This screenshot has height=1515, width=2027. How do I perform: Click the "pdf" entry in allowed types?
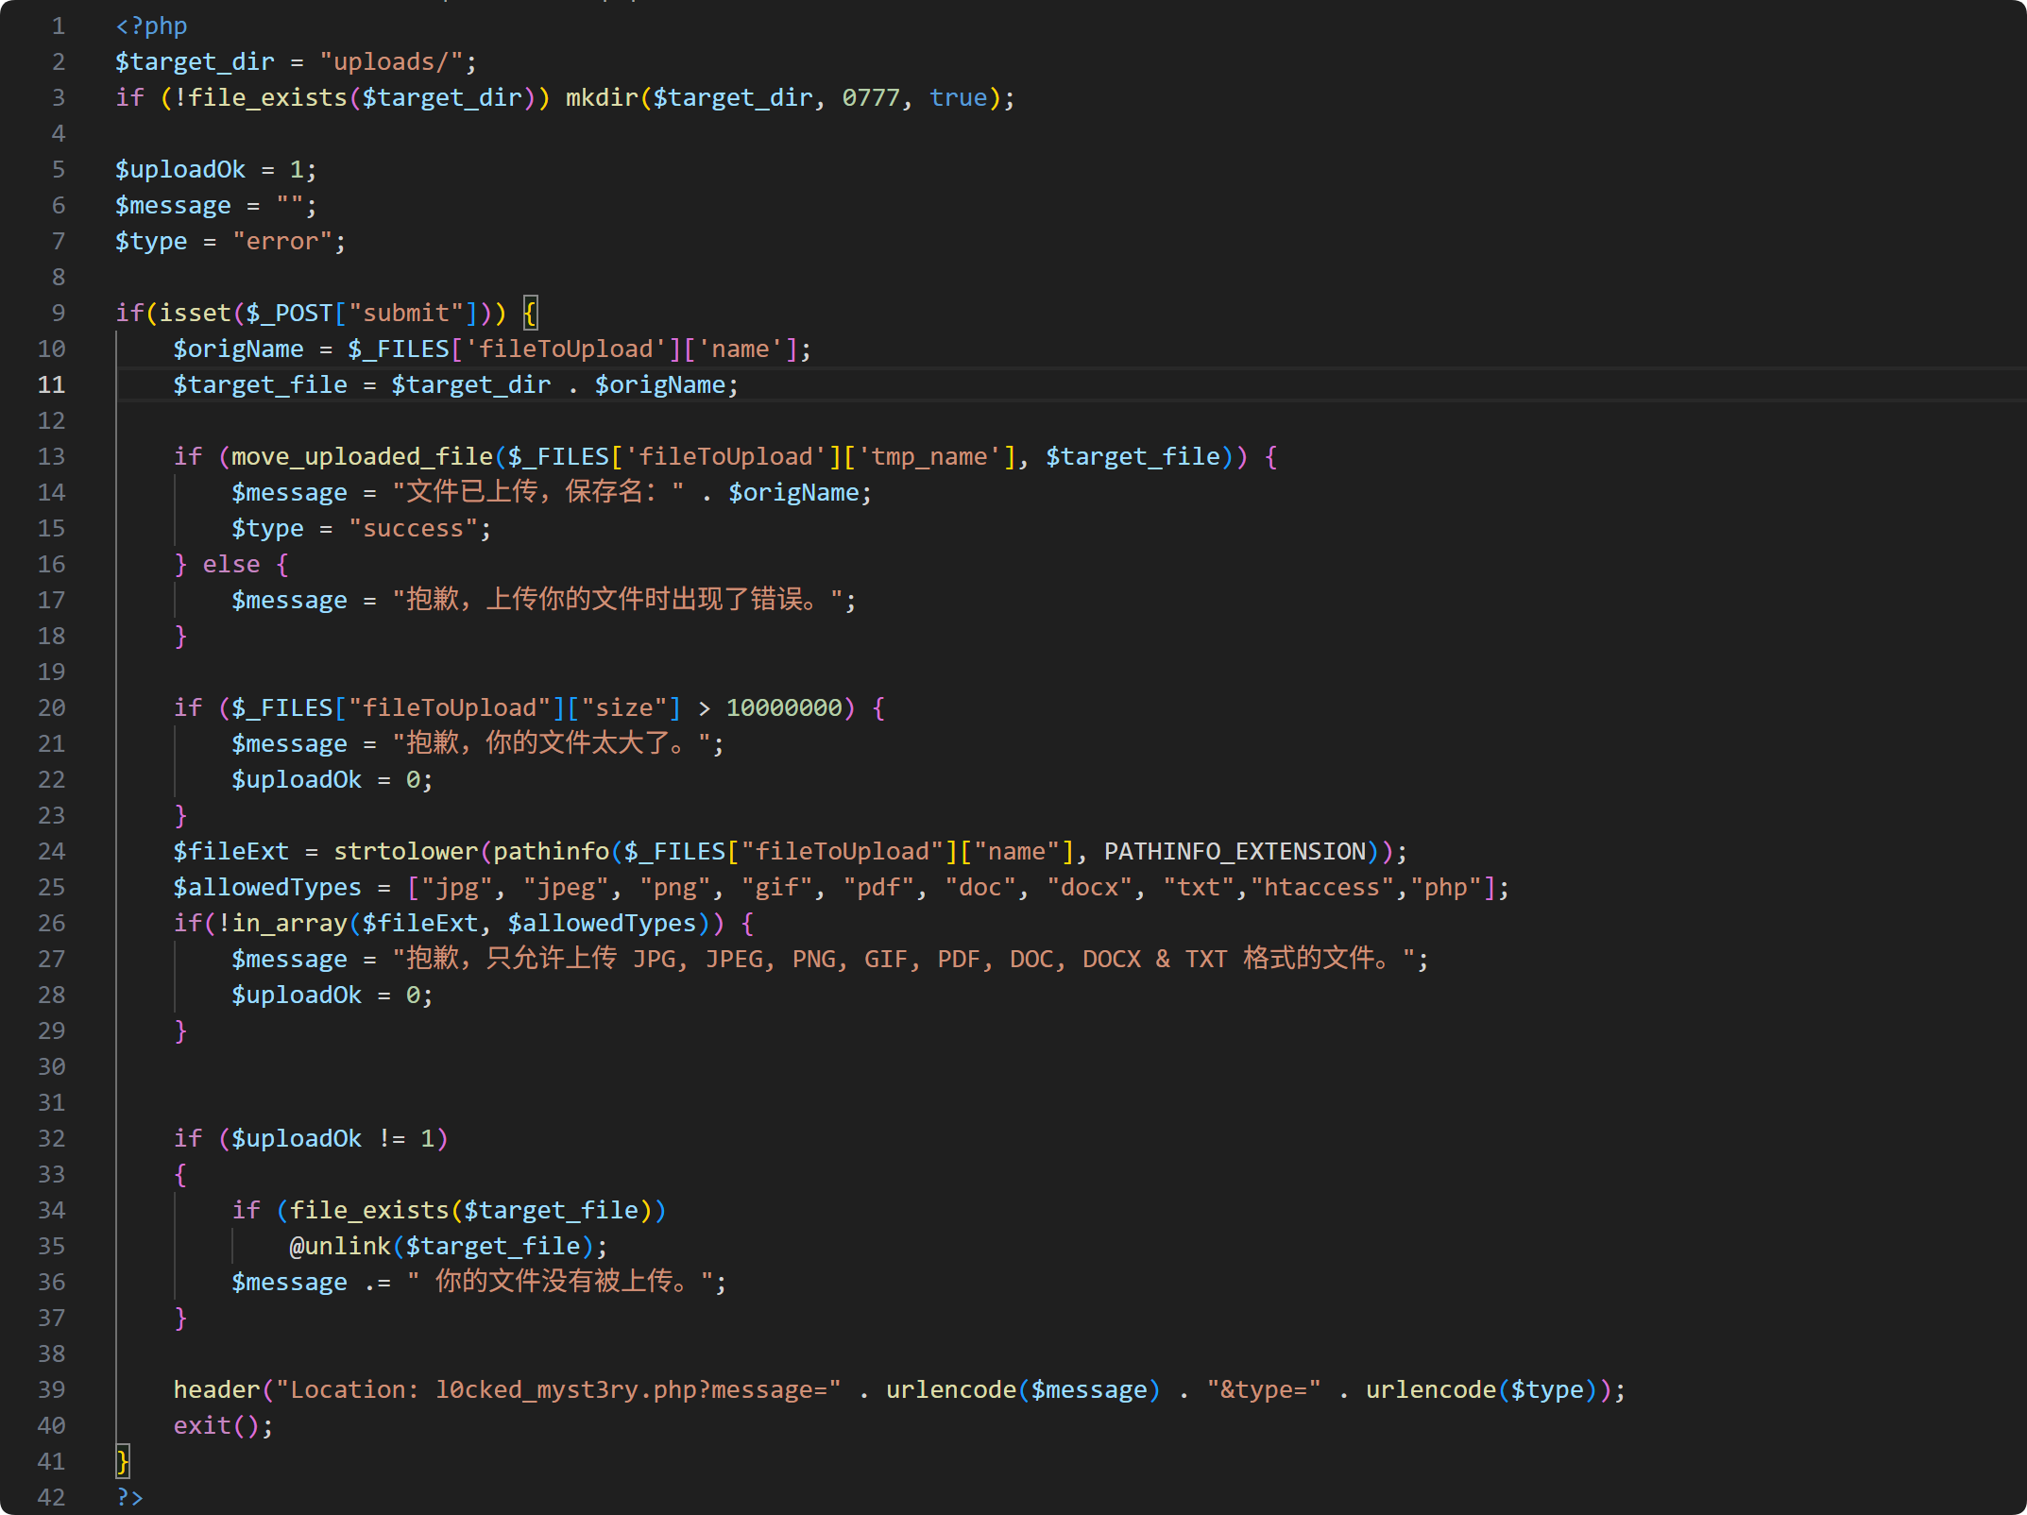(x=878, y=888)
